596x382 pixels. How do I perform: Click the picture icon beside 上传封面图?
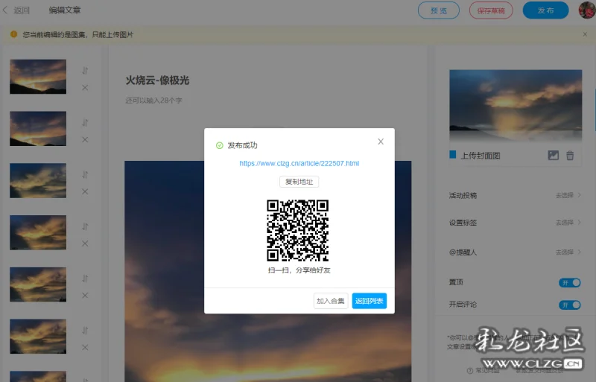pos(553,155)
